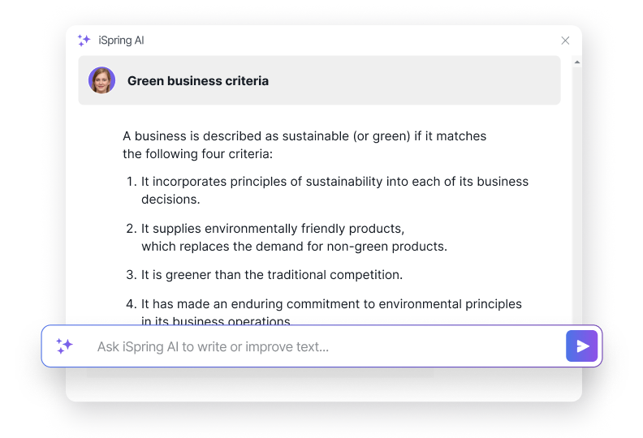Screen dimensions: 643x438
Task: Send the prompt with the arrow button
Action: tap(581, 346)
